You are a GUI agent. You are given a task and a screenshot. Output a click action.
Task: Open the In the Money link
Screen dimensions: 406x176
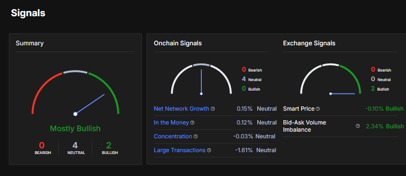[x=171, y=123]
